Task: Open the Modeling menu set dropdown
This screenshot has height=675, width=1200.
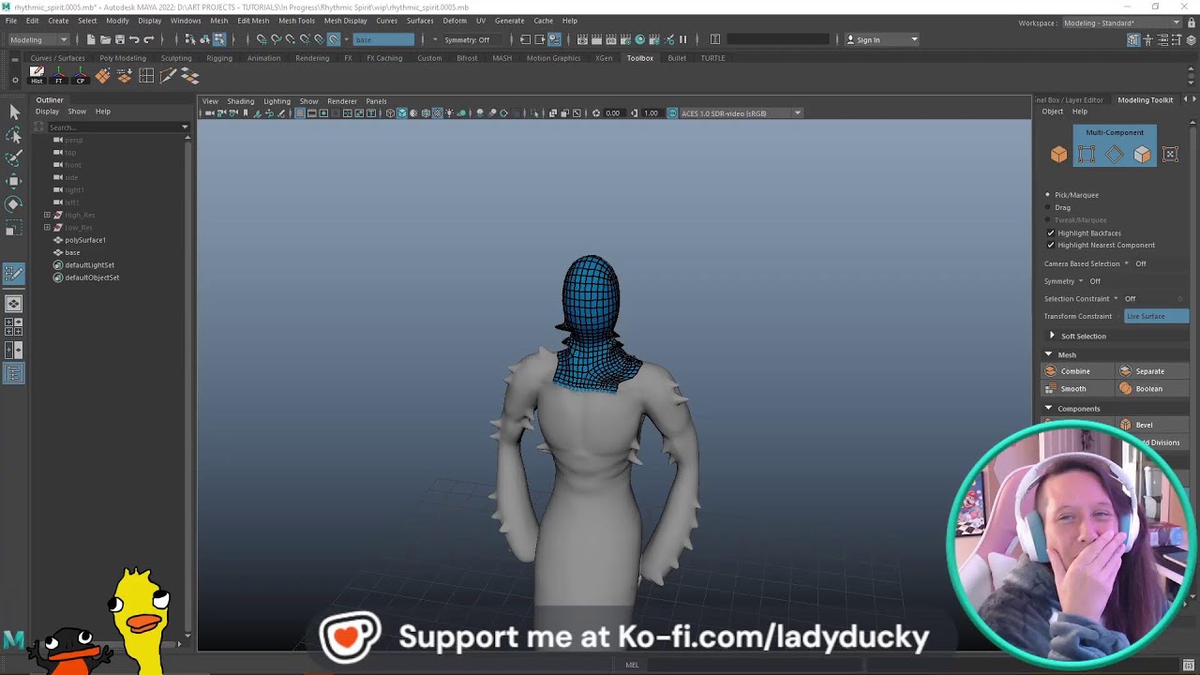Action: (x=38, y=39)
